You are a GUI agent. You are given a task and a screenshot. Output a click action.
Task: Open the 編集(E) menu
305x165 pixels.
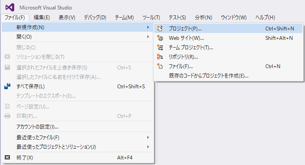42,18
